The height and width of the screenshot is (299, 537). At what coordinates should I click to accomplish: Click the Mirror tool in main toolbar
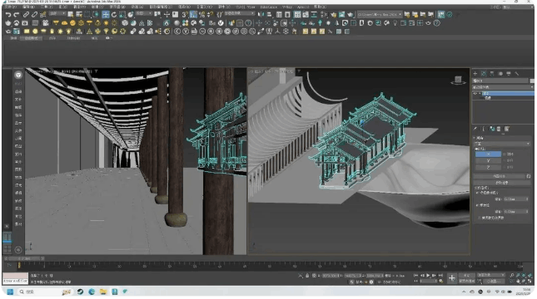[x=261, y=14]
